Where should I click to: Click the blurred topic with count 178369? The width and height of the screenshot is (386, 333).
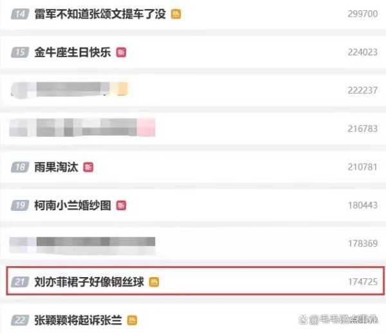click(x=82, y=246)
